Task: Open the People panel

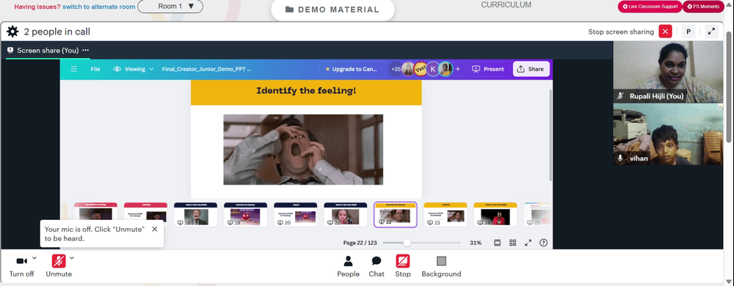Action: [x=348, y=266]
